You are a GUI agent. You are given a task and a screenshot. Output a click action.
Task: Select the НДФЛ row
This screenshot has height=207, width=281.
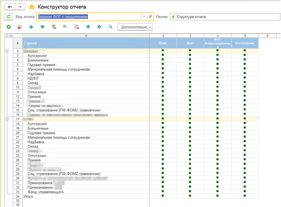86,78
